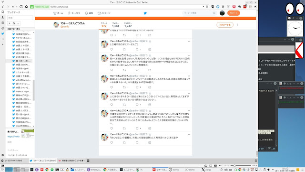This screenshot has width=305, height=172.
Task: Click the orange ツイート button
Action: (x=234, y=13)
